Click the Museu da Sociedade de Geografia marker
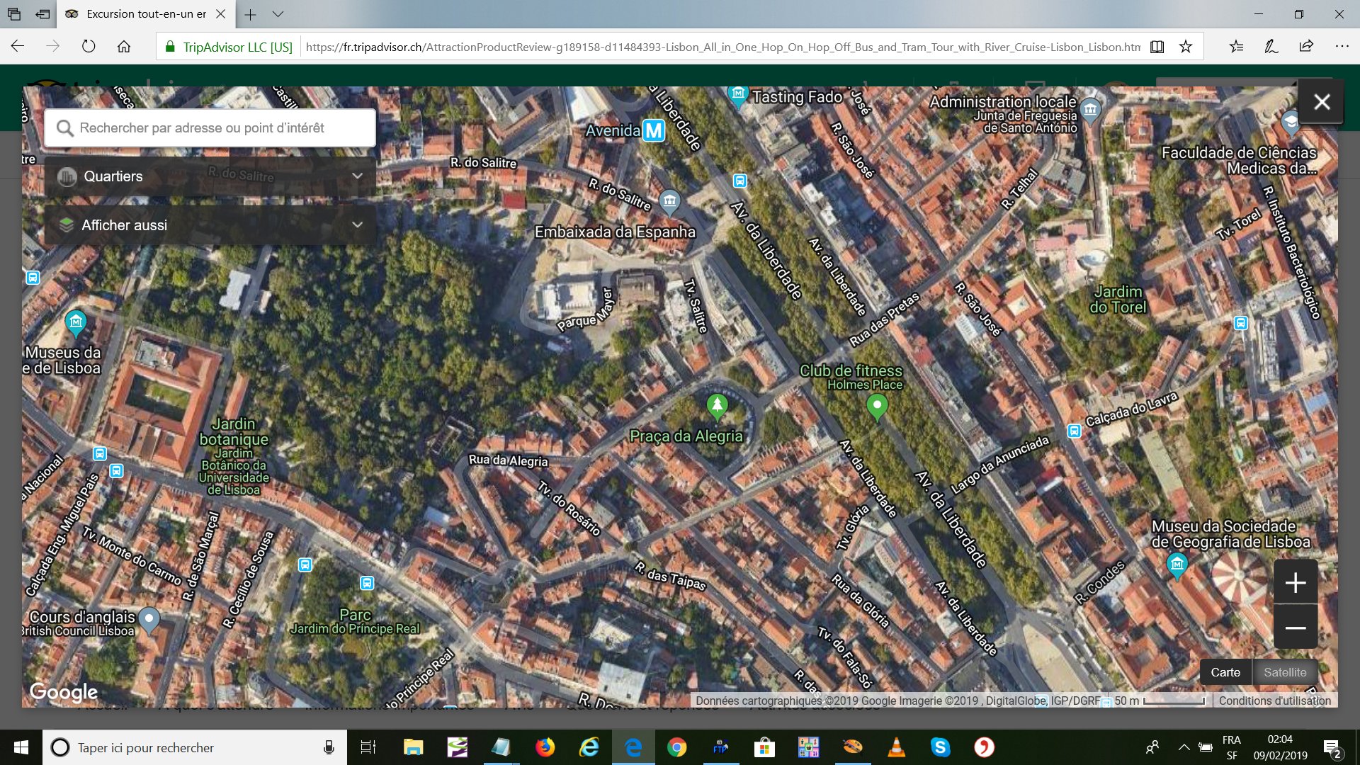Viewport: 1360px width, 765px height. [1177, 565]
